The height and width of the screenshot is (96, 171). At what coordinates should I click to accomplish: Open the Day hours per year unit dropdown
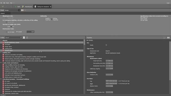(x=113, y=81)
